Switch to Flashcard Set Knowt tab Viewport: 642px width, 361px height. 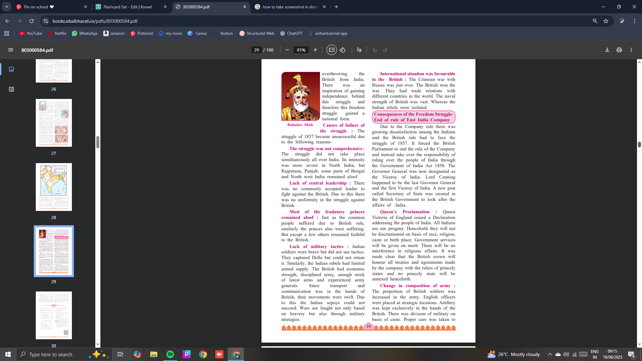(127, 7)
